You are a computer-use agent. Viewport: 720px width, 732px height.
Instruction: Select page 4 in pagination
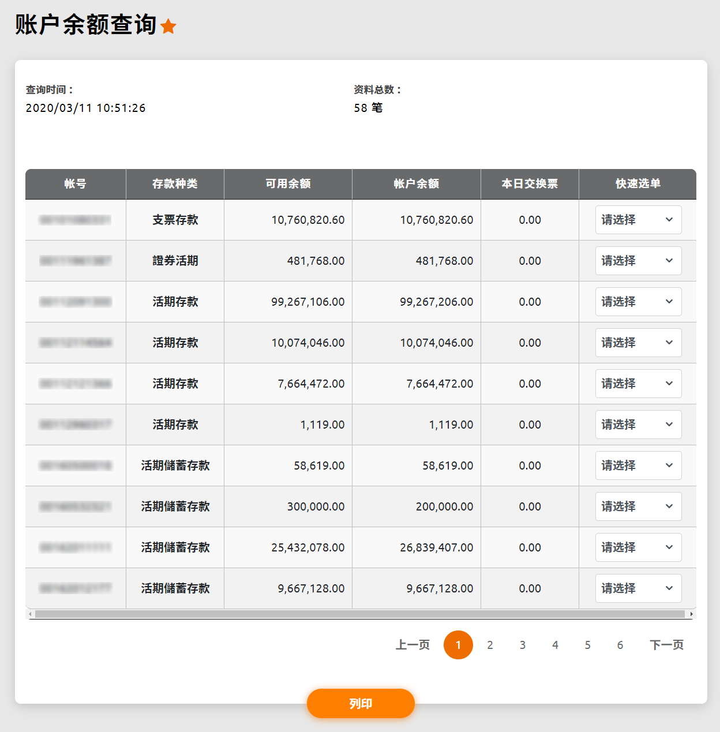(x=555, y=645)
